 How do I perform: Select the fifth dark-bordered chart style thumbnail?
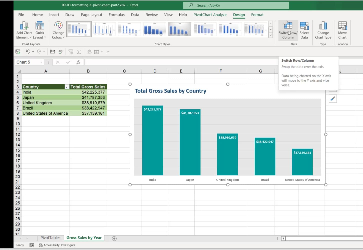[180, 29]
